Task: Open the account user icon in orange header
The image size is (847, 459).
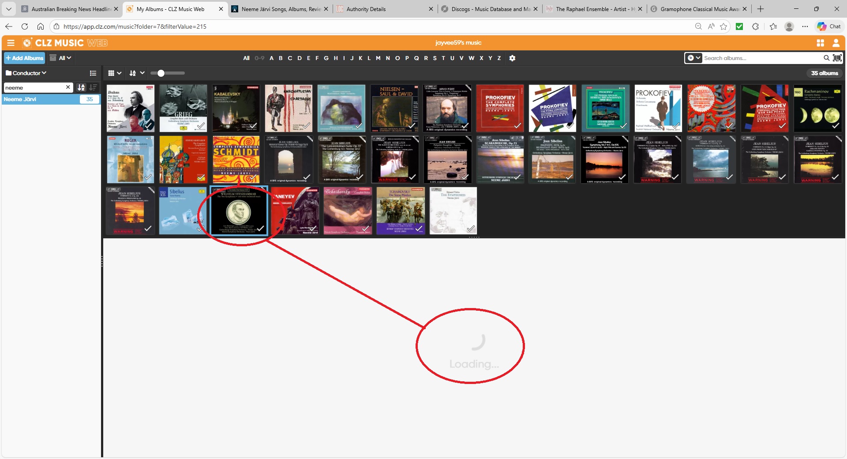Action: pyautogui.click(x=836, y=43)
